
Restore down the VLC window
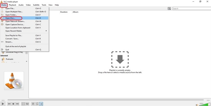(x=200, y=2)
